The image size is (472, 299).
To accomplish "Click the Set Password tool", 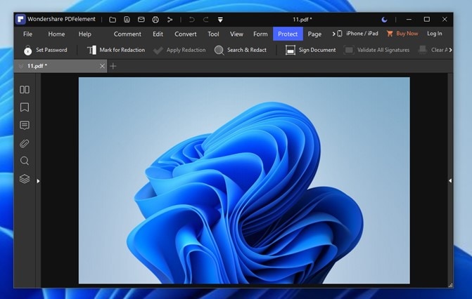I will pyautogui.click(x=46, y=50).
